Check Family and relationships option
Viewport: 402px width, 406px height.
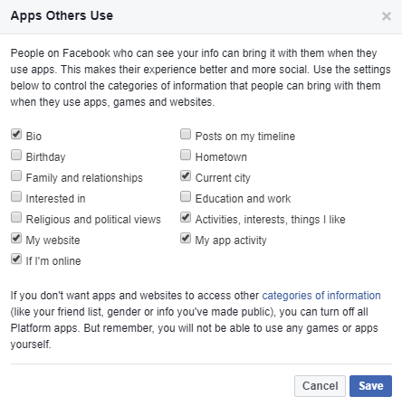coord(16,175)
